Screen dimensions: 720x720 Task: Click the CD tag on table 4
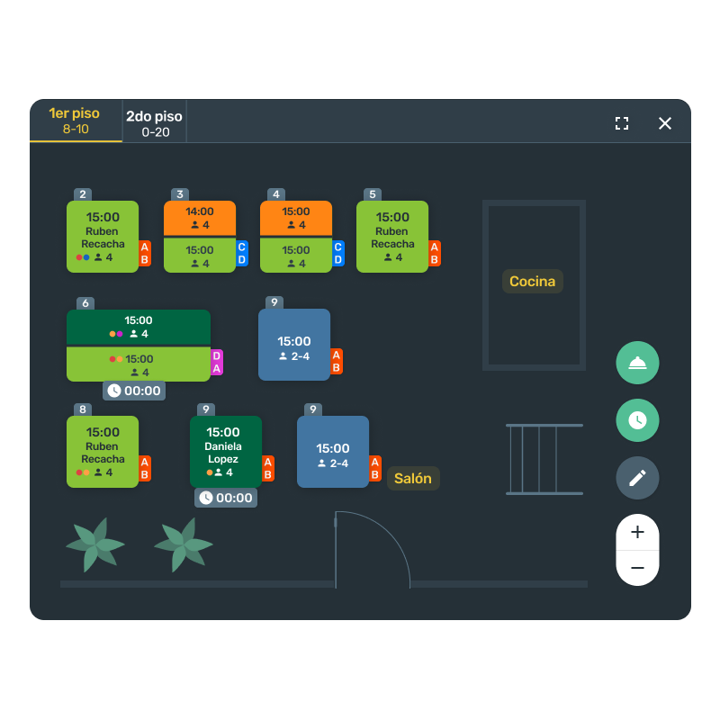pos(338,253)
